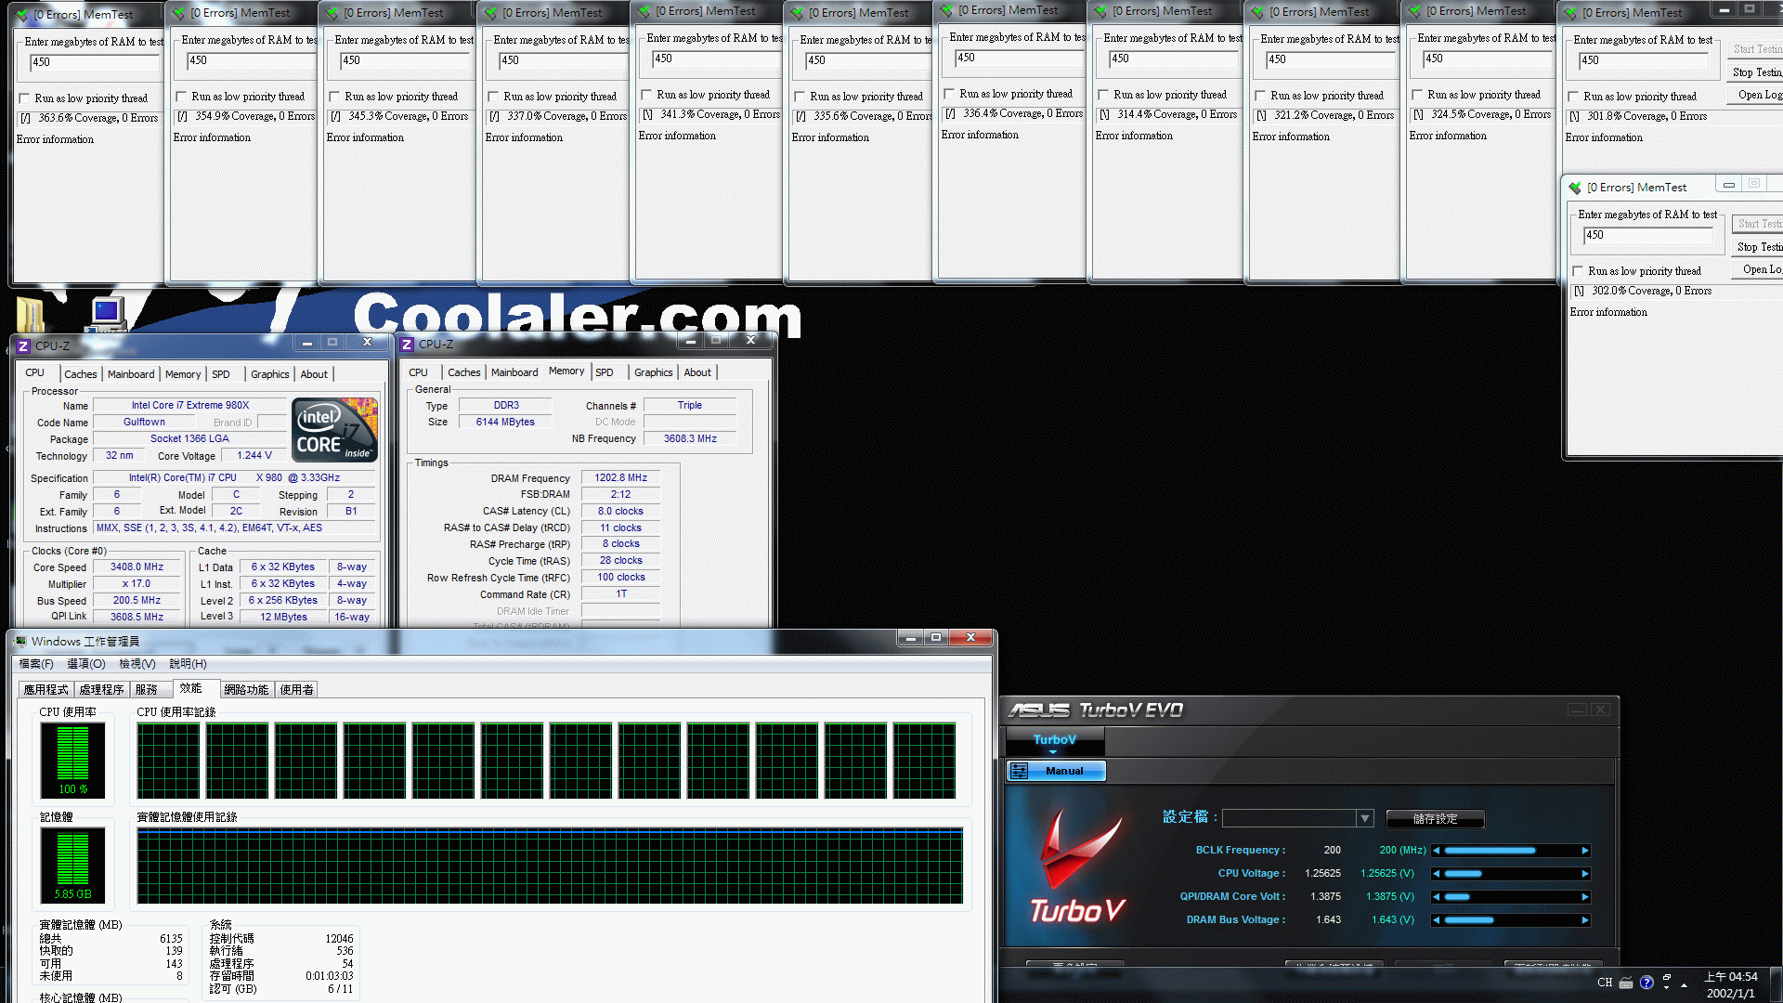Enable low priority thread in the 363.6% coverage MemTest

pos(24,98)
